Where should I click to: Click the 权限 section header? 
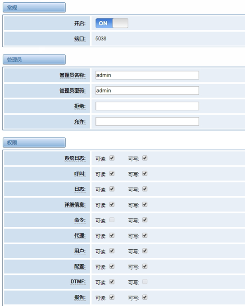coord(34,143)
